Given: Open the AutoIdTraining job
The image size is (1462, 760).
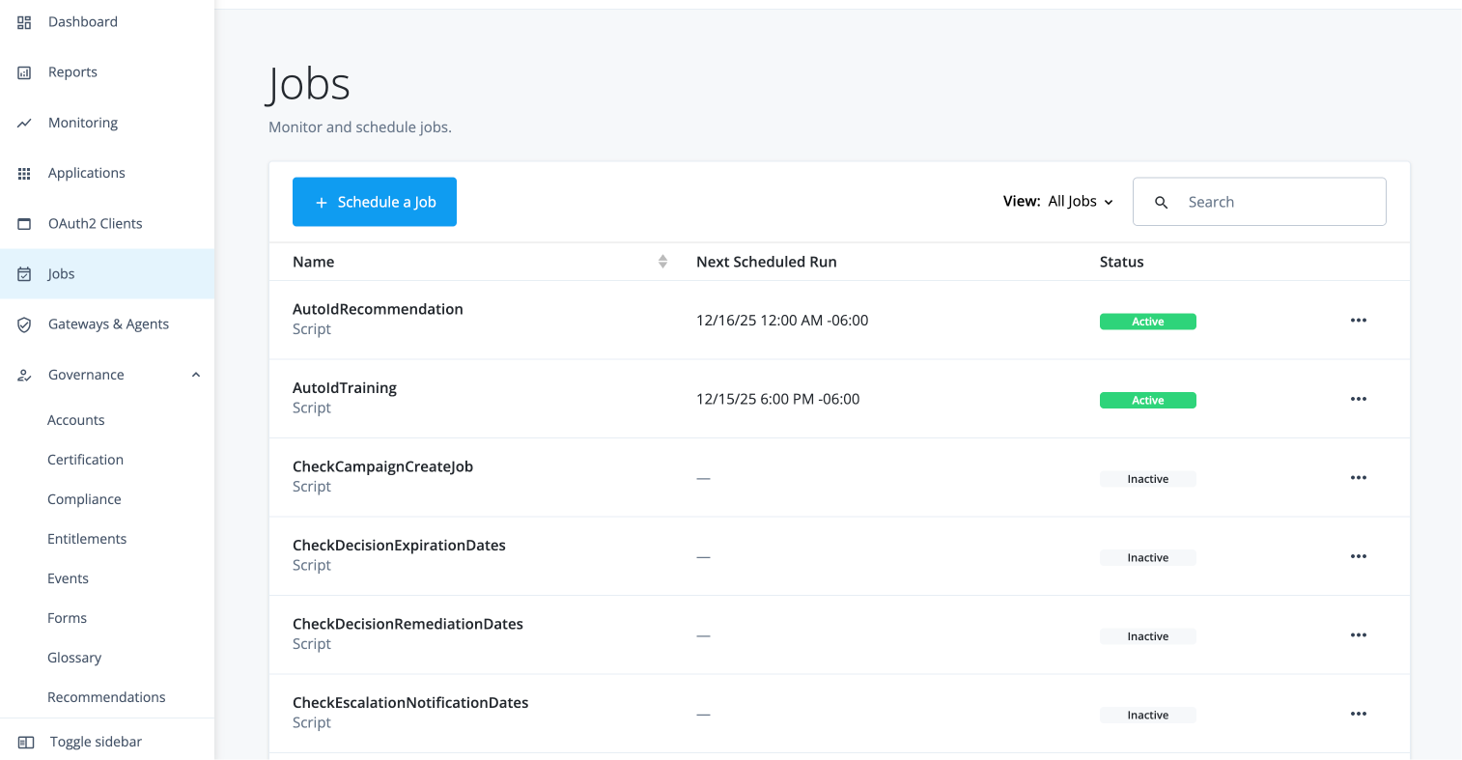Looking at the screenshot, I should (345, 388).
